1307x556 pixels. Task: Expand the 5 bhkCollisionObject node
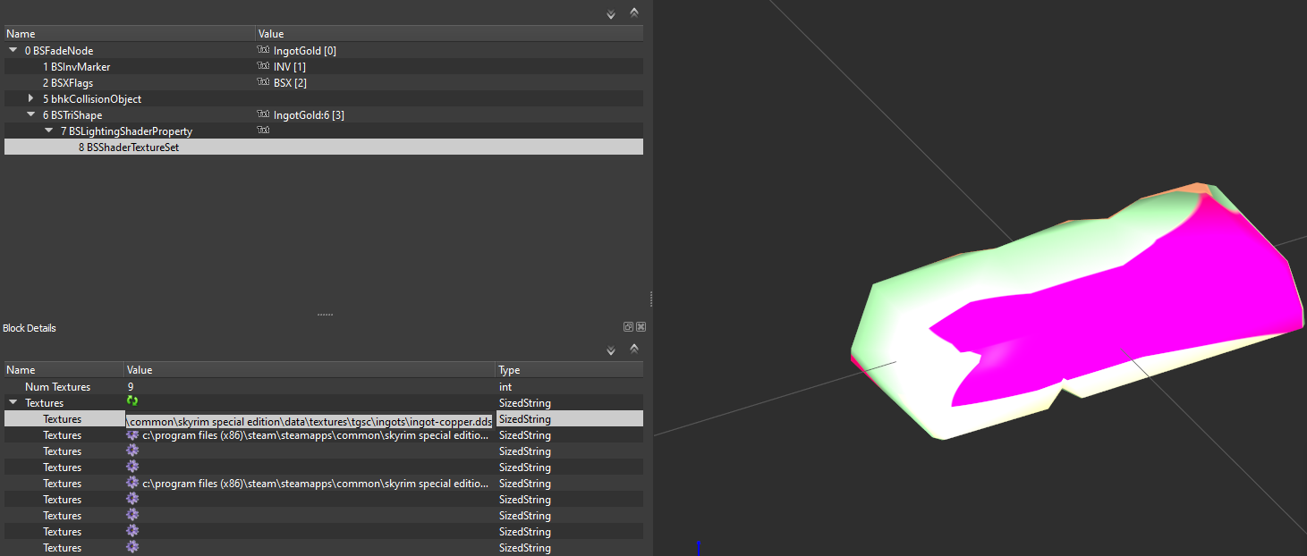31,98
